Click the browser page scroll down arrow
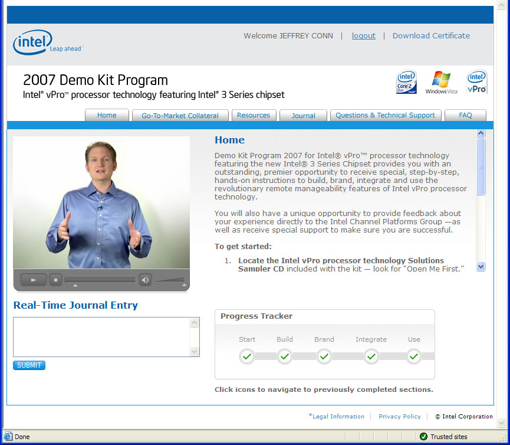510x445 pixels. click(501, 423)
